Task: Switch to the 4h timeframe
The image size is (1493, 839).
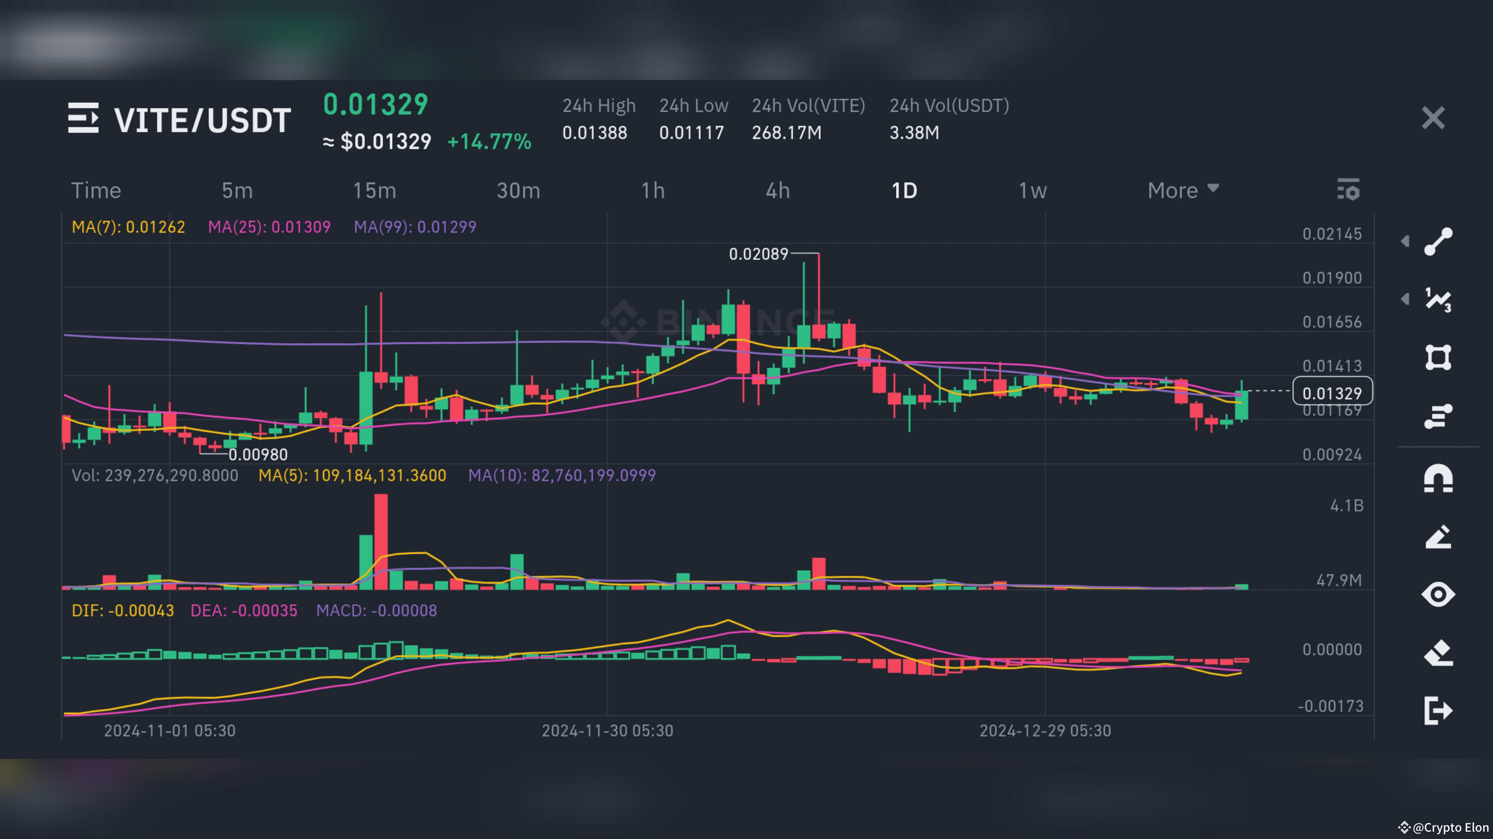Action: (778, 190)
